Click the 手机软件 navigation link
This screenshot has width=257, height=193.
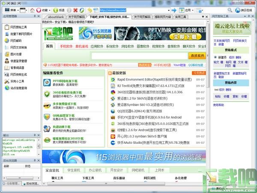point(66,46)
